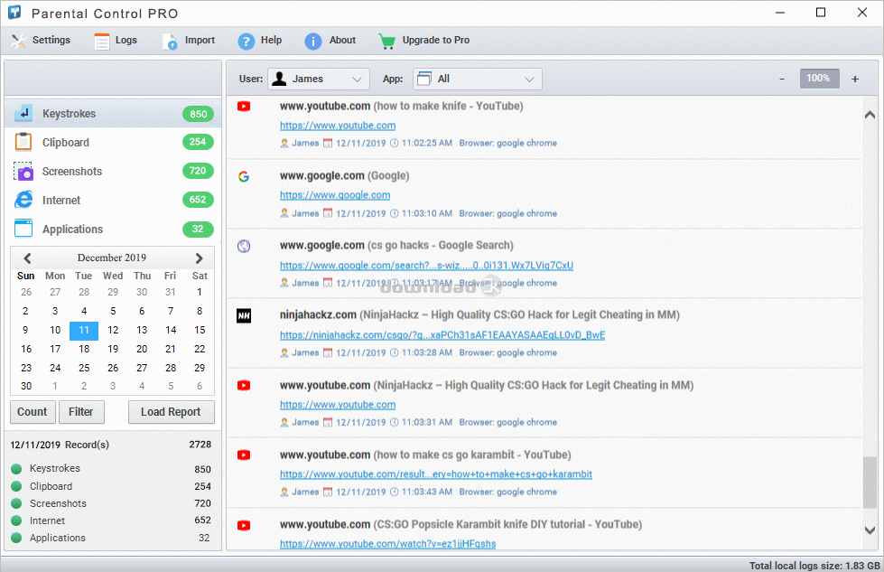Click the Load Report button

[x=171, y=412]
